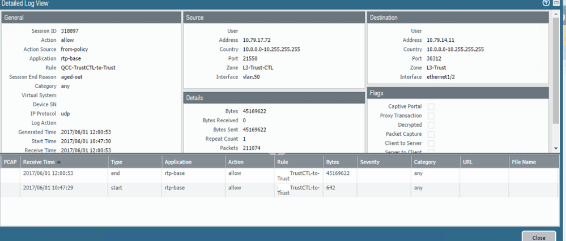Tick the Packet Capture checkbox
Screen dimensions: 566x241
pyautogui.click(x=431, y=134)
